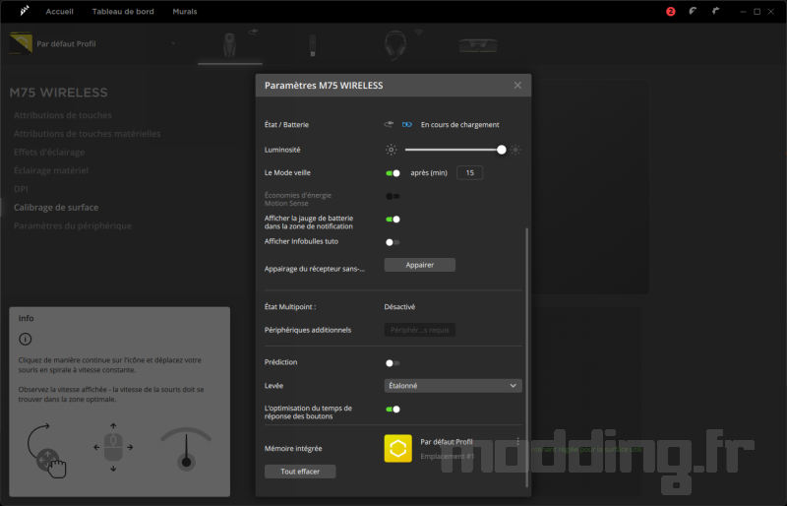Click the Par défaut Profil memory entry

[447, 442]
